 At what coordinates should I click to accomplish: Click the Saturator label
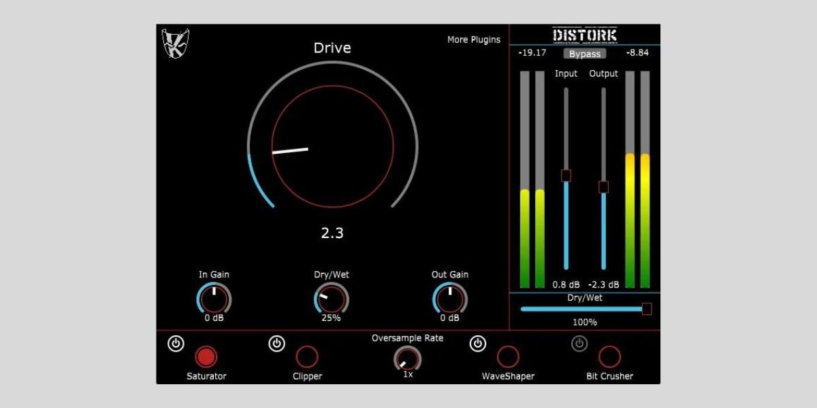point(206,376)
